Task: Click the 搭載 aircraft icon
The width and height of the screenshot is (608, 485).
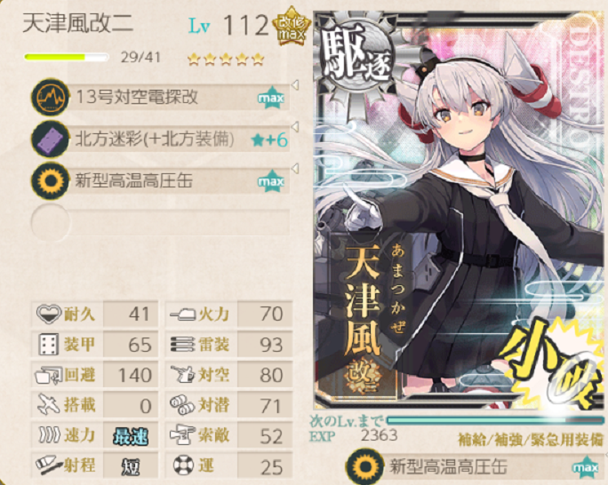Action: click(49, 404)
